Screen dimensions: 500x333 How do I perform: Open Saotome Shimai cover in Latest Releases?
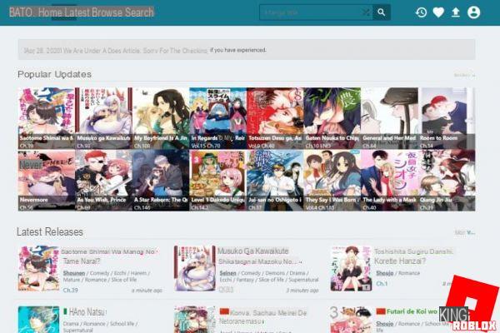click(38, 268)
